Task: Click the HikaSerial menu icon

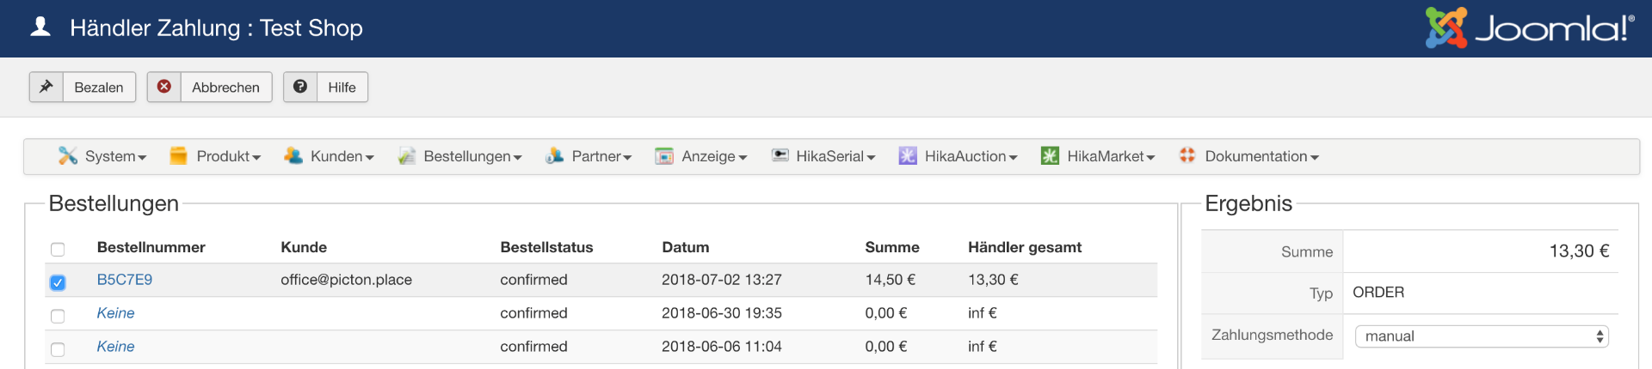Action: click(x=780, y=155)
